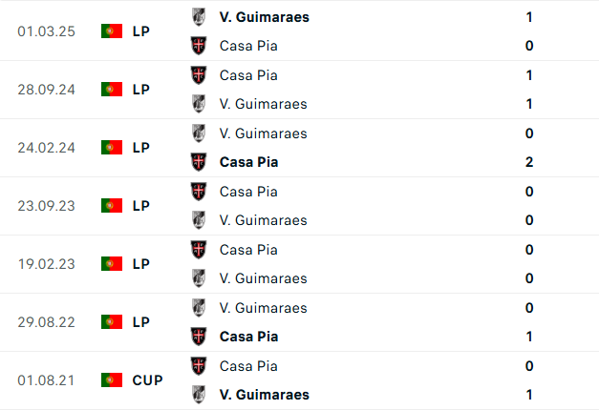Open bold Casa Pia team in 29.08.22 match
Screen dimensions: 599x410
tap(248, 337)
